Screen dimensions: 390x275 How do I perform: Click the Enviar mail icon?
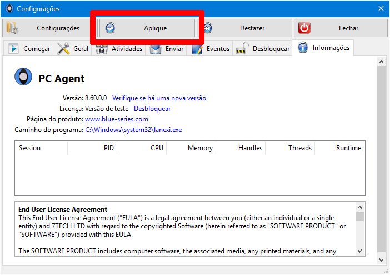click(x=156, y=49)
